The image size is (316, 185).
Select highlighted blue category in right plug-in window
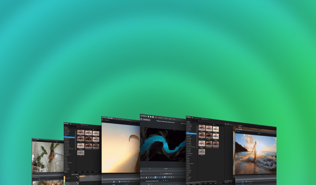click(x=191, y=134)
